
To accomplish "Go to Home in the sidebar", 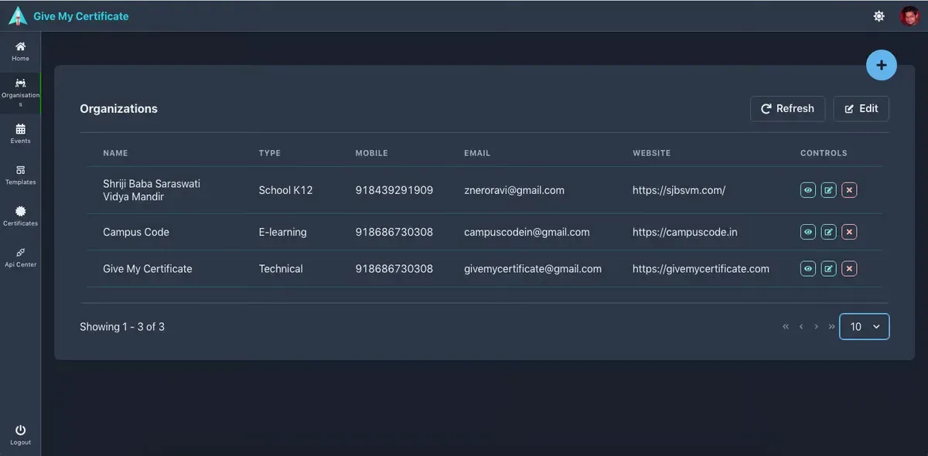I will coord(20,52).
